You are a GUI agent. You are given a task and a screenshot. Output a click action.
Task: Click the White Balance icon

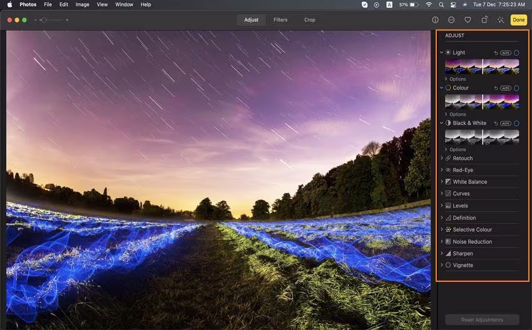click(448, 182)
